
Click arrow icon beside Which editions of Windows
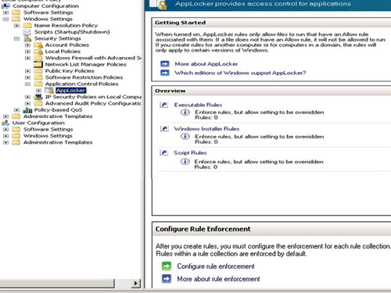click(165, 73)
